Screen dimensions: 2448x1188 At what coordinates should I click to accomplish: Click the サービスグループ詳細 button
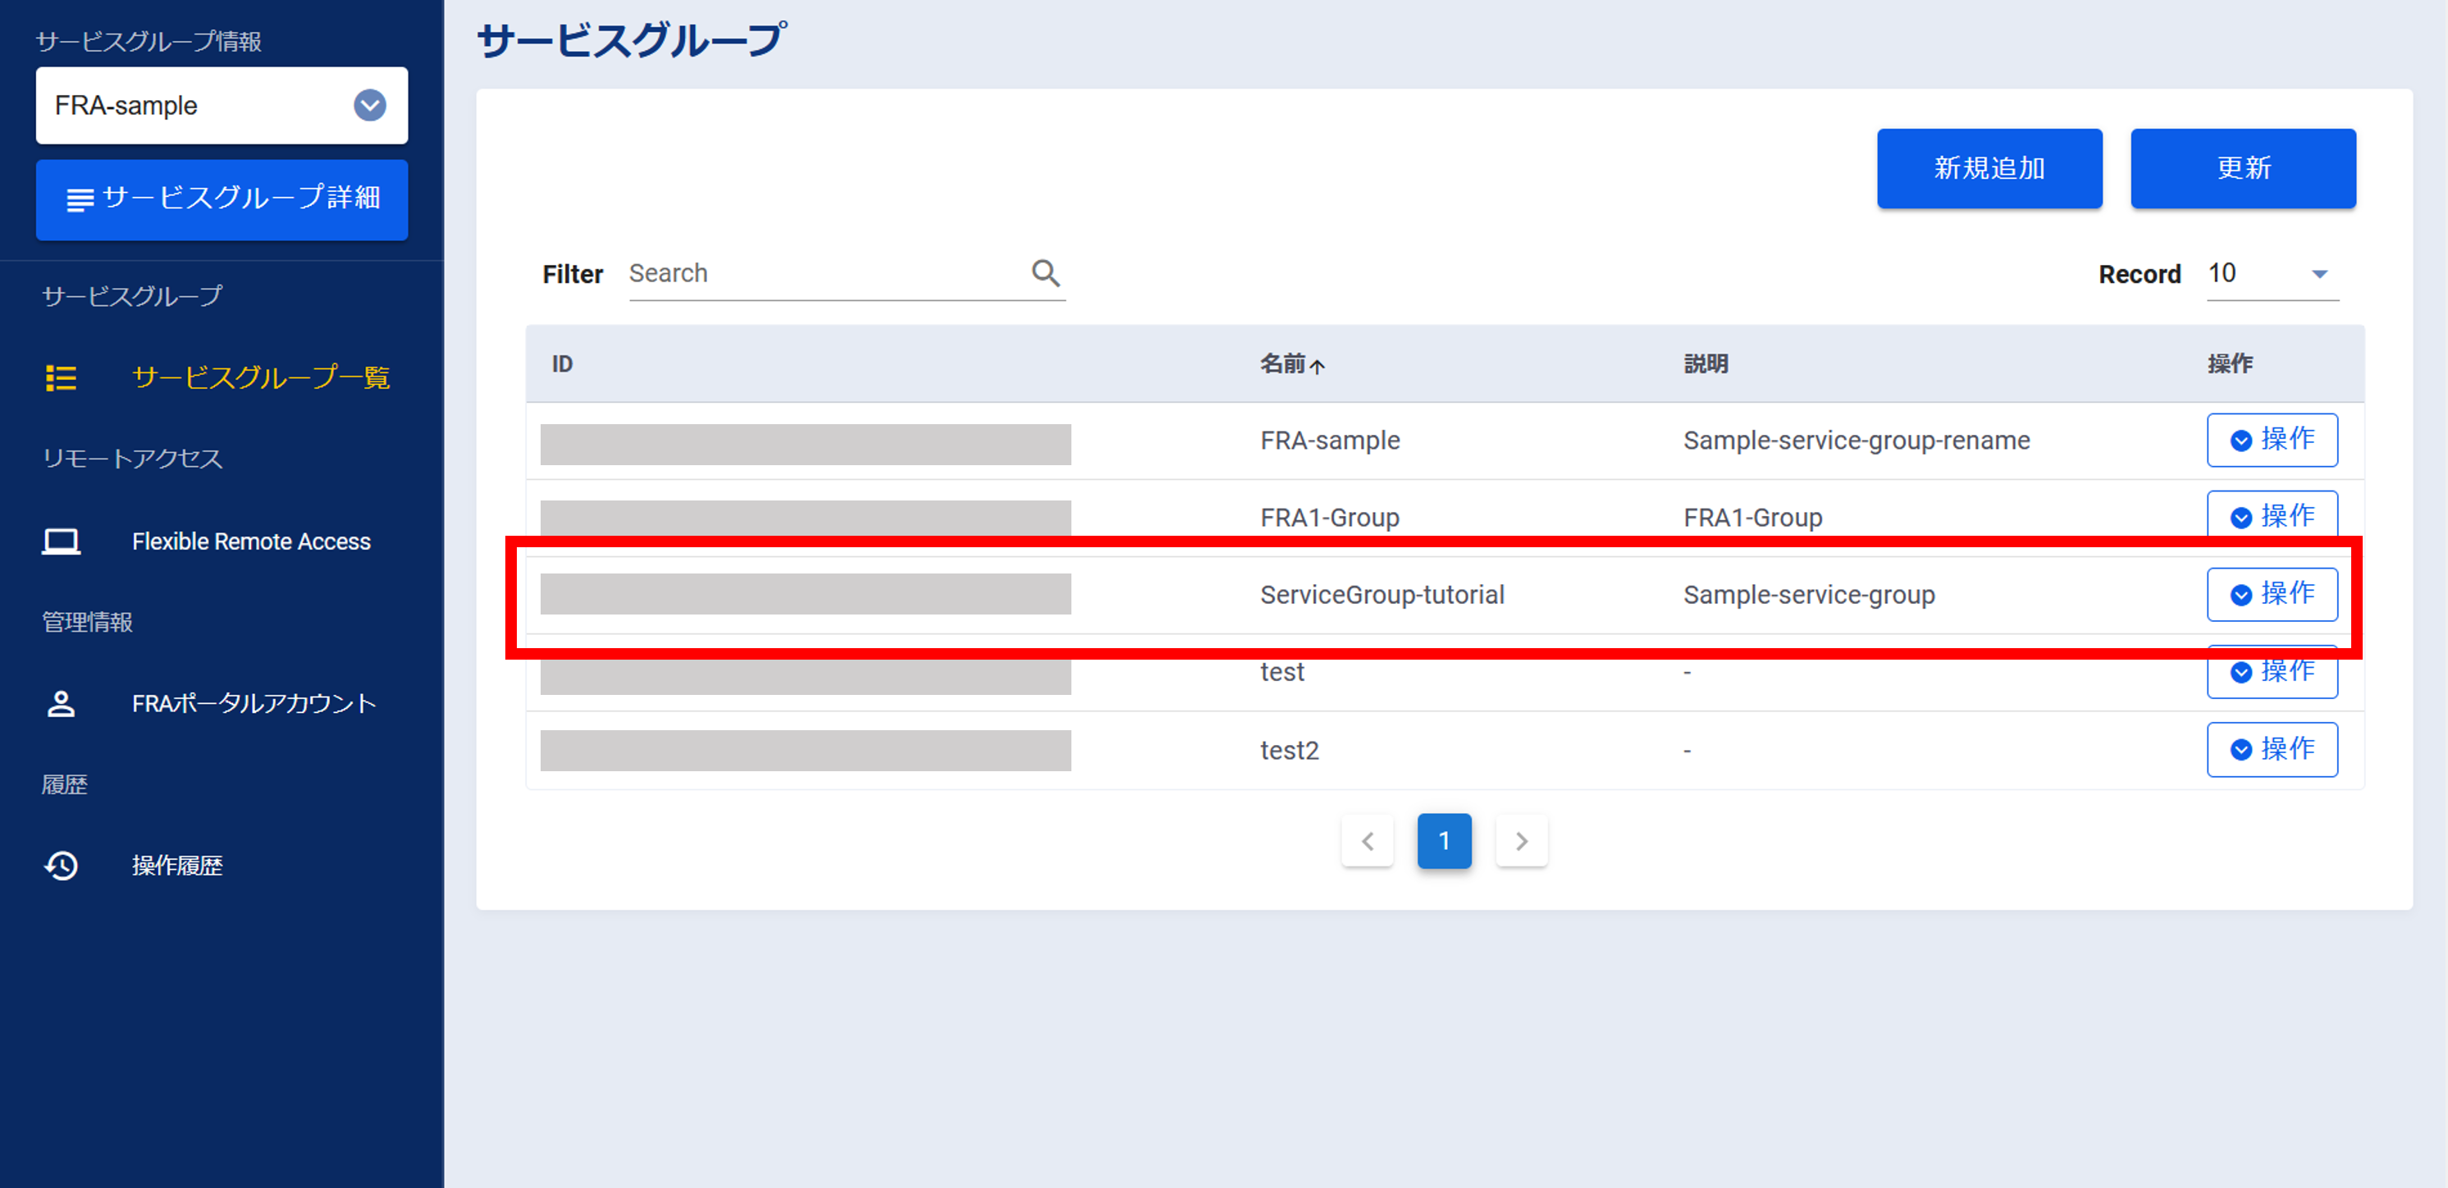(x=222, y=199)
